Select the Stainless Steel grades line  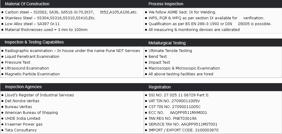50,18
